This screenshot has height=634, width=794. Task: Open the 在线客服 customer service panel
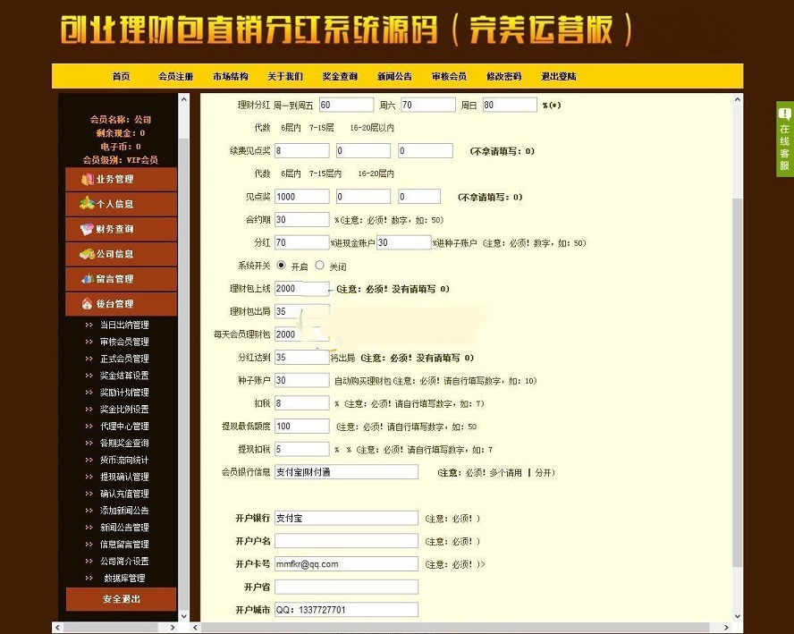tap(783, 148)
